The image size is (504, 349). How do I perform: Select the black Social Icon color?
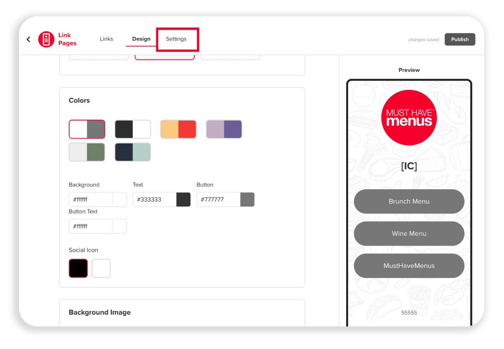pos(78,268)
